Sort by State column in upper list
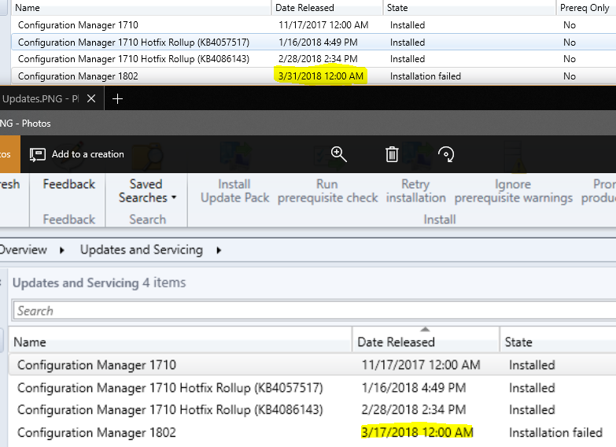Image resolution: width=616 pixels, height=447 pixels. click(469, 7)
